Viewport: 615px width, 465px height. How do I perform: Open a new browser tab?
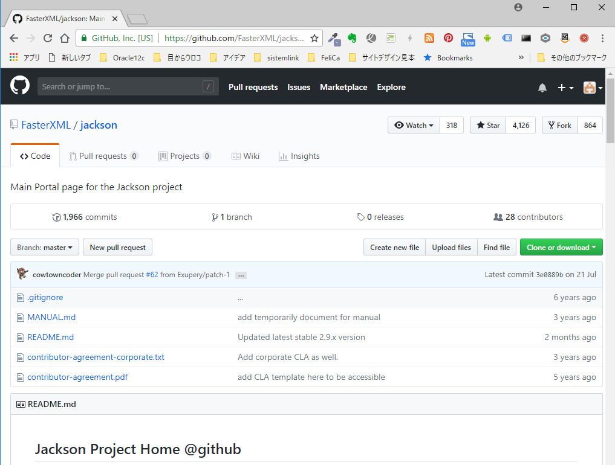[137, 19]
